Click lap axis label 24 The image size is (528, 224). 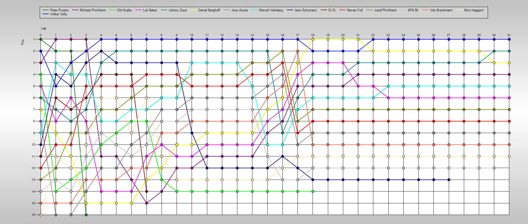(x=403, y=35)
